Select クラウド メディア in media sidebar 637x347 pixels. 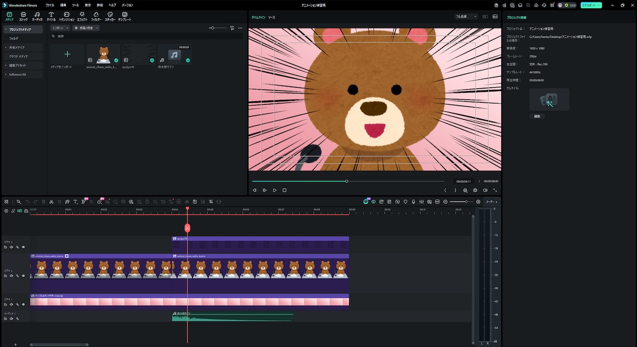[23, 56]
